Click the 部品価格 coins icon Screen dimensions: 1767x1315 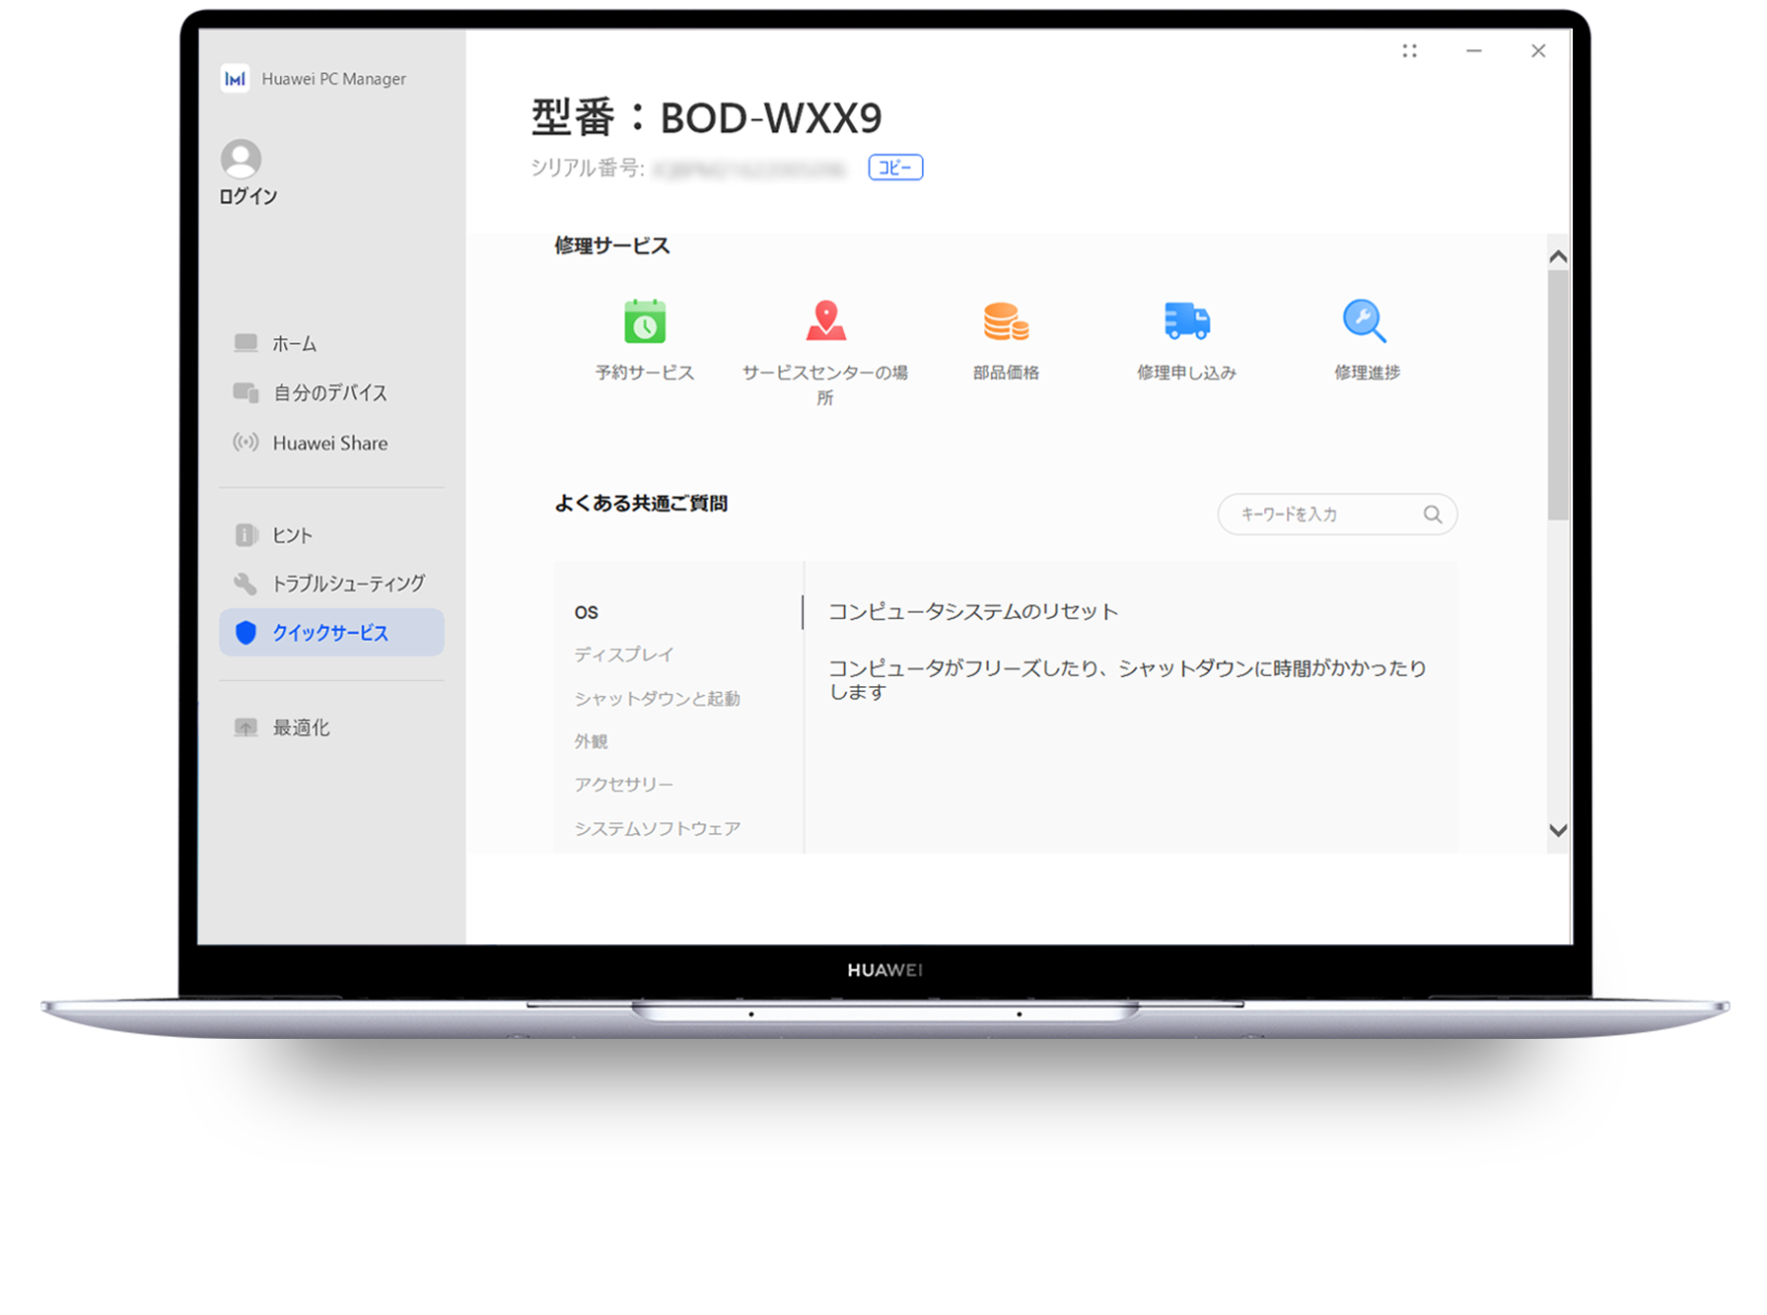coord(1006,321)
